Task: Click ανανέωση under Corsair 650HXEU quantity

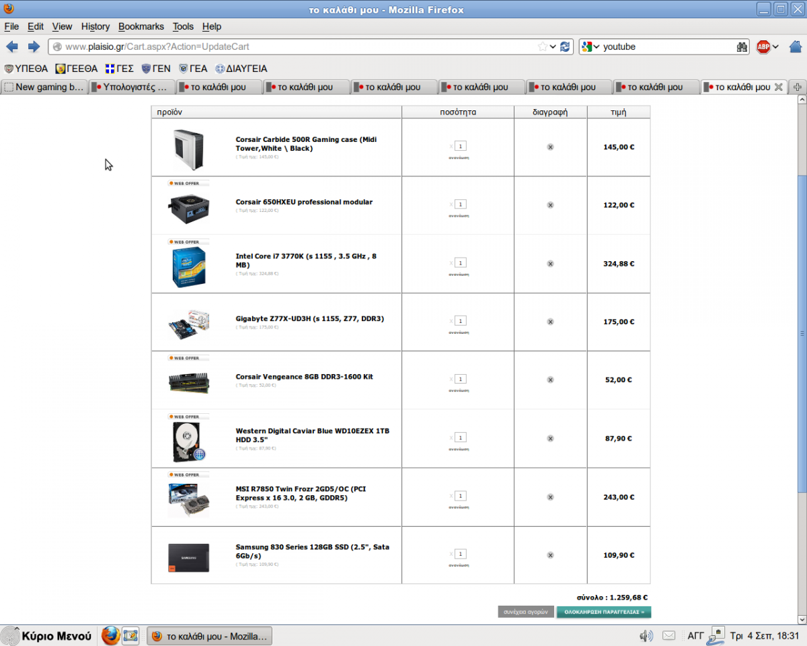Action: (x=459, y=215)
